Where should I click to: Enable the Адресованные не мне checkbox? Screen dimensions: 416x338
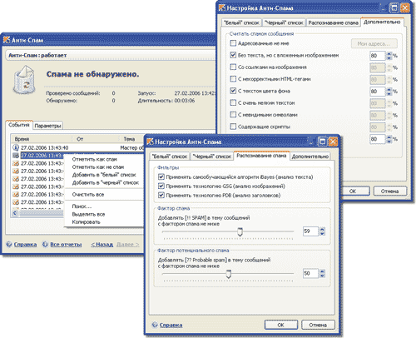(233, 43)
